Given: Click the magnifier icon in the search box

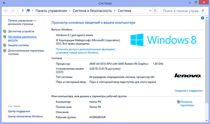Looking at the screenshot, I should point(203,11).
